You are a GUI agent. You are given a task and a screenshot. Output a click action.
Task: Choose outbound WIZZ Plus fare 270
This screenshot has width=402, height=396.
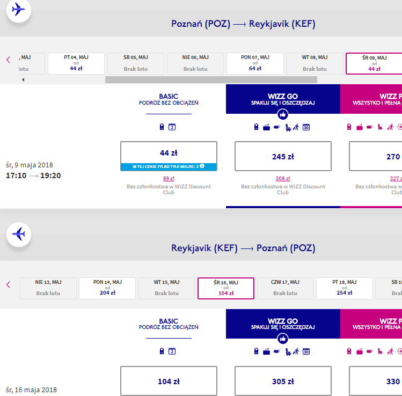tap(376, 156)
